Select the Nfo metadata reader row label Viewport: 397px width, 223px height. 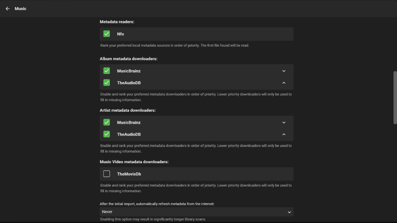(120, 34)
